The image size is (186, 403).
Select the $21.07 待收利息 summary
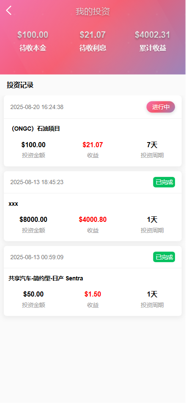93,41
